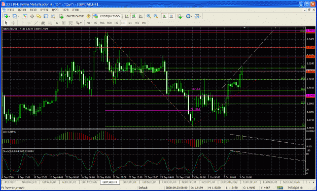Click the MDI child restore button
317x191 pixels.
pos(309,10)
